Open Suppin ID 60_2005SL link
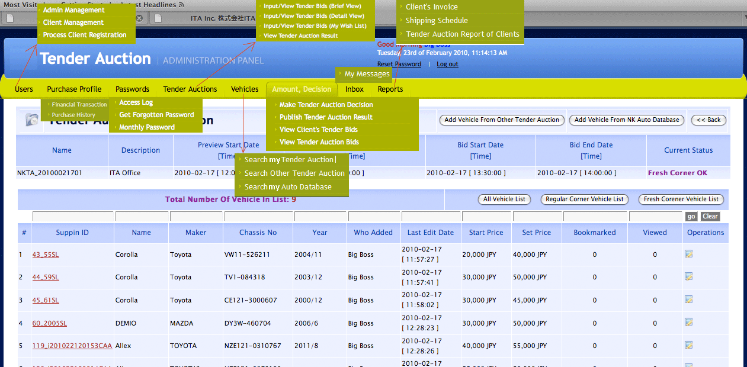The image size is (747, 367). pos(49,323)
